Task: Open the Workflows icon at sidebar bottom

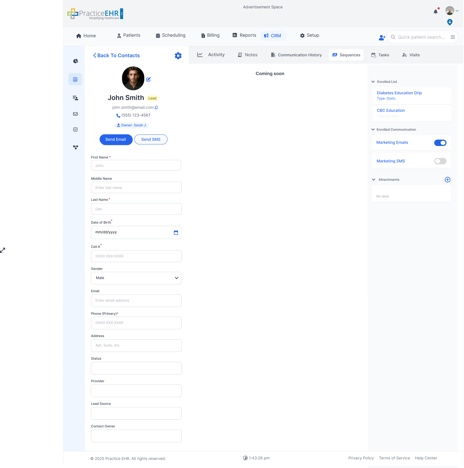Action: (x=75, y=147)
